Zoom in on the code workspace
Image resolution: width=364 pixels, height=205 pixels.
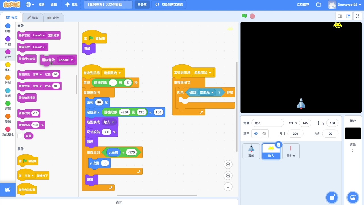(x=228, y=165)
